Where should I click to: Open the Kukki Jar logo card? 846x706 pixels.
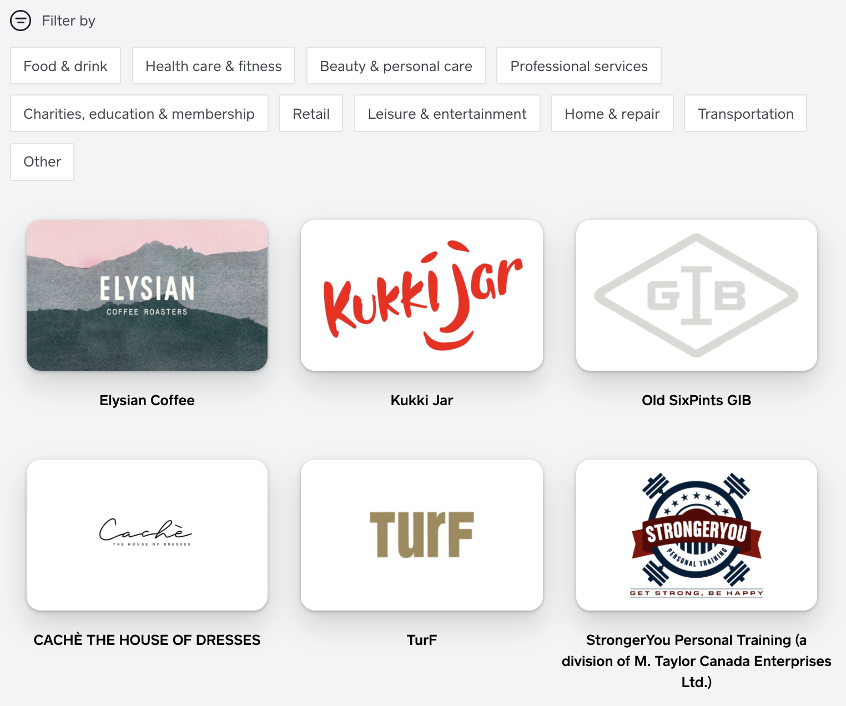tap(422, 295)
